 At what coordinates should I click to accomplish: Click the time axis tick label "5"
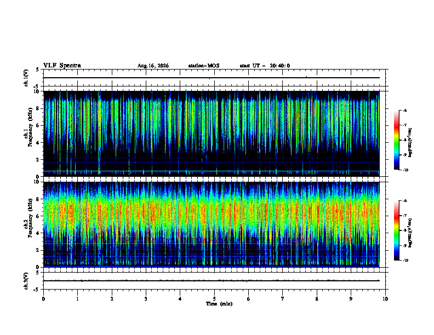click(214, 299)
